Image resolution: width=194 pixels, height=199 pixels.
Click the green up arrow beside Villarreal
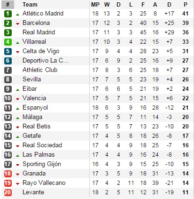(x=17, y=43)
